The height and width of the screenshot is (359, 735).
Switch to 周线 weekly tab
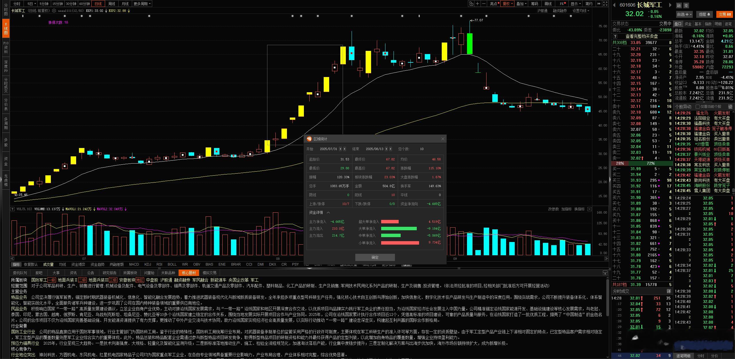click(111, 4)
